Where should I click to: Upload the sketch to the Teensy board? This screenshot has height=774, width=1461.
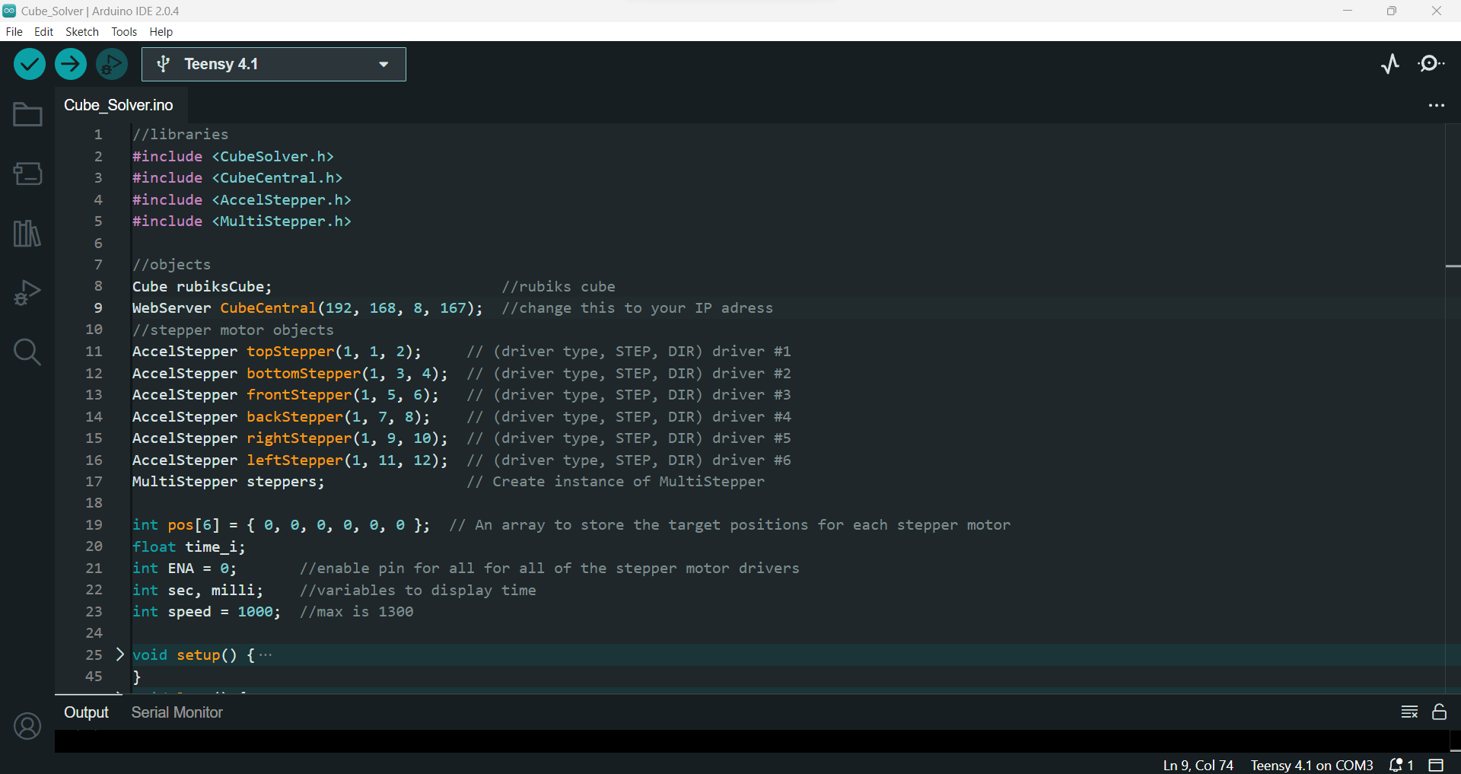point(70,64)
